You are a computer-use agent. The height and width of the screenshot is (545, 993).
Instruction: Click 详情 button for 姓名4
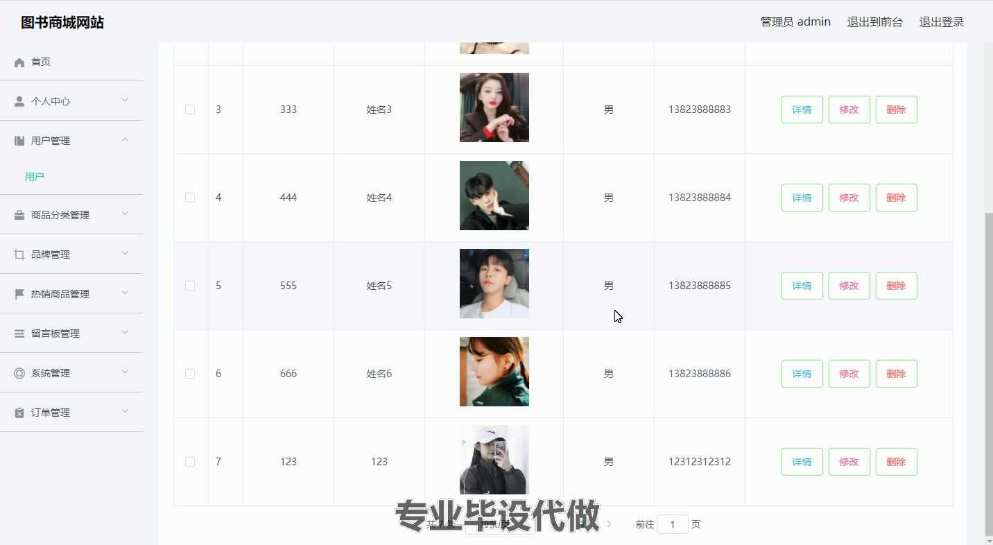(802, 198)
